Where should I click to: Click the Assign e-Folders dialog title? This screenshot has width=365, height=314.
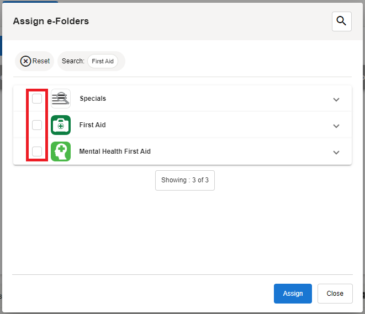[51, 21]
